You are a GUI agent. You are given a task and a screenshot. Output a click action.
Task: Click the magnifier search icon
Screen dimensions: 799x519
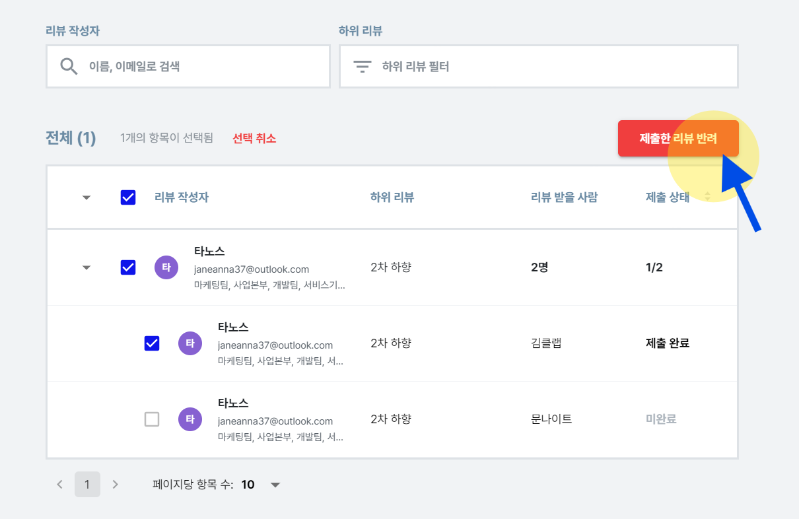pos(69,66)
